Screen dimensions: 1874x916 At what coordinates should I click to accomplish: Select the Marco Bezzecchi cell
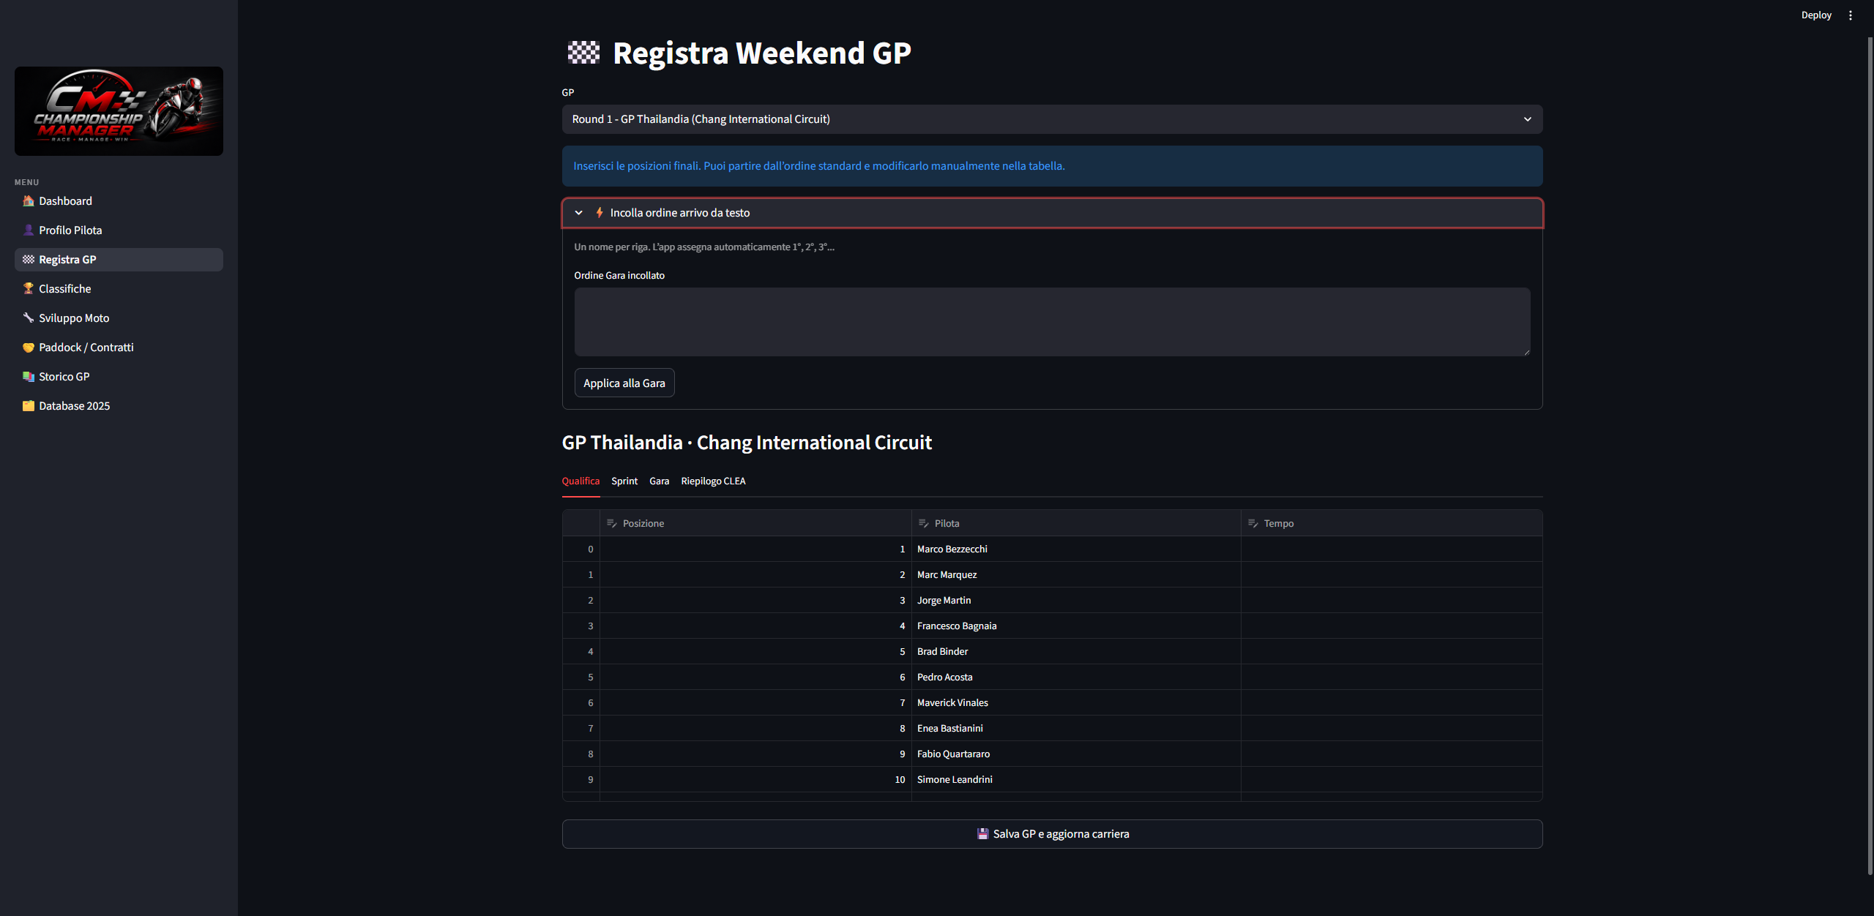point(1076,549)
